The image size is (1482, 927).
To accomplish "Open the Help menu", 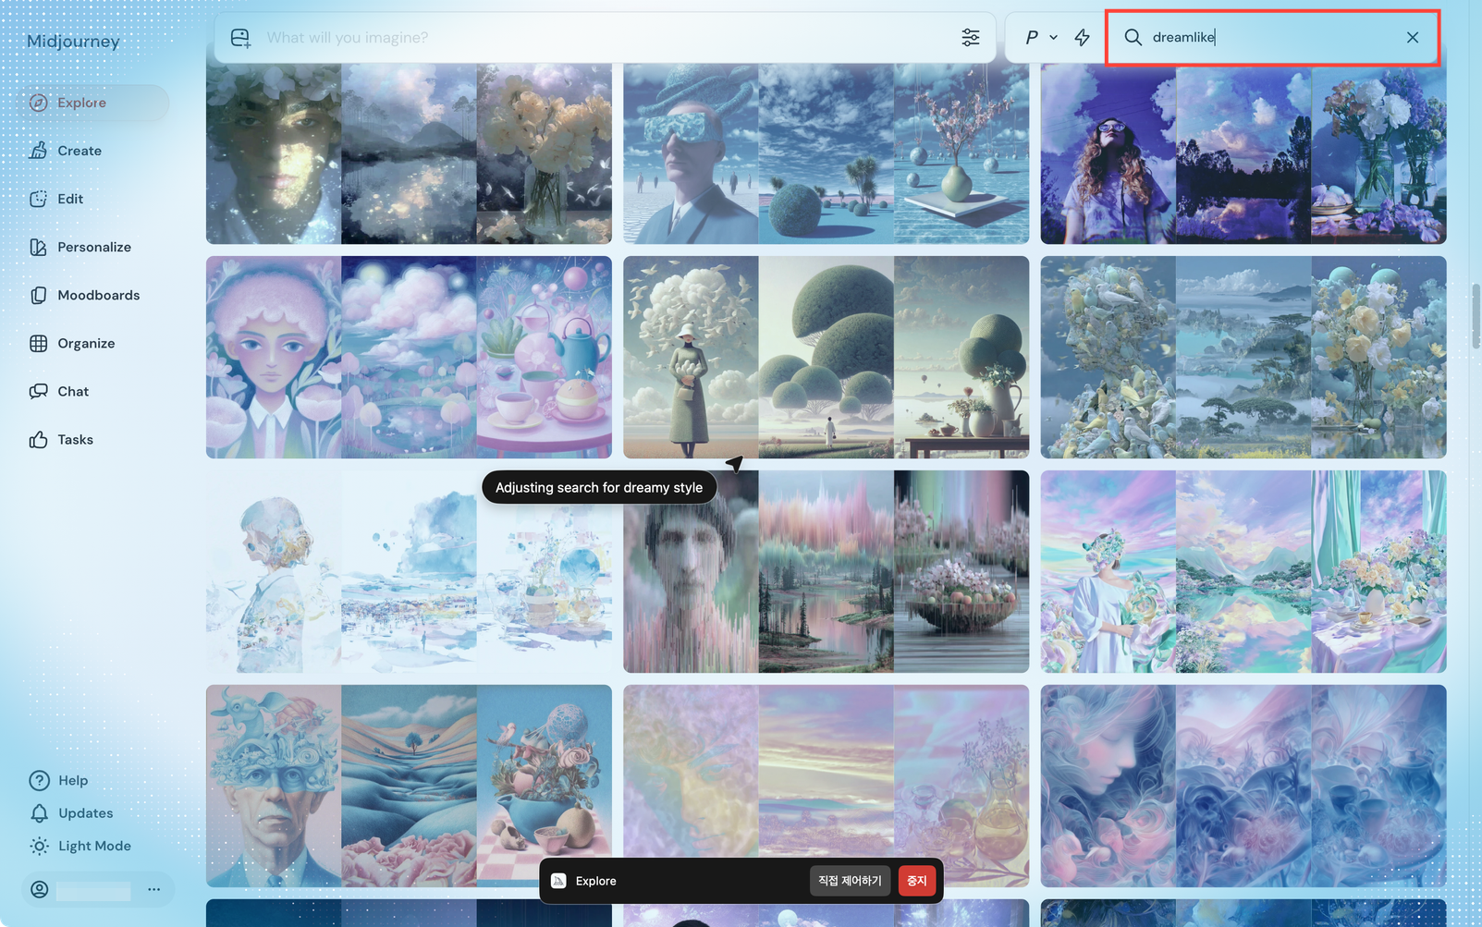I will pyautogui.click(x=72, y=780).
